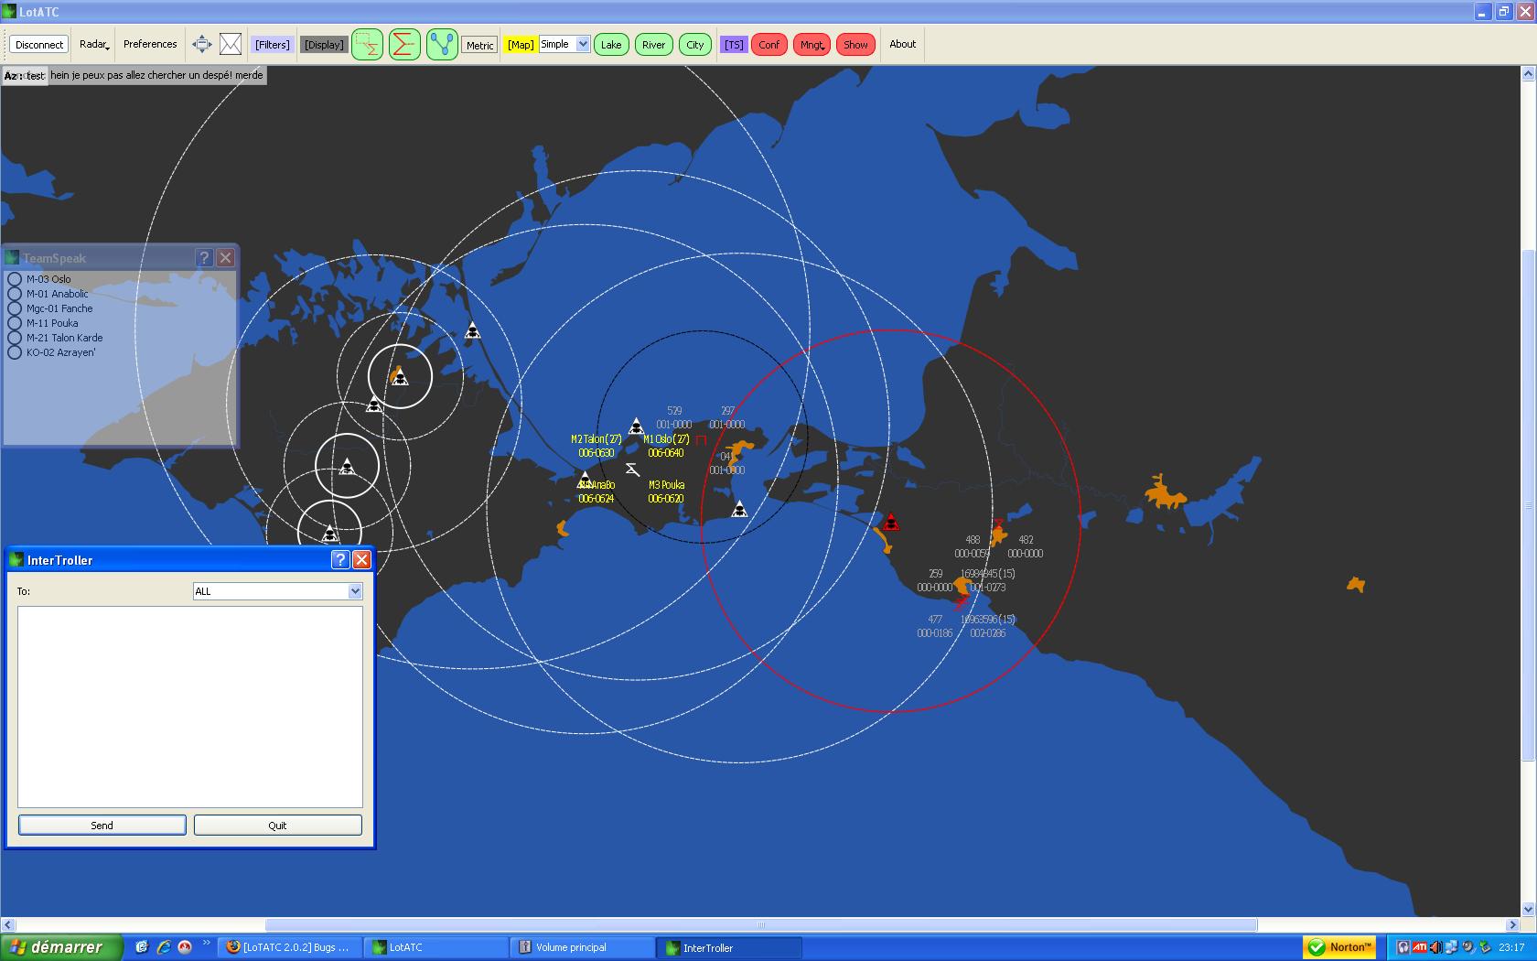This screenshot has width=1537, height=961.
Task: Click the red radar triangle on map
Action: coord(891,524)
